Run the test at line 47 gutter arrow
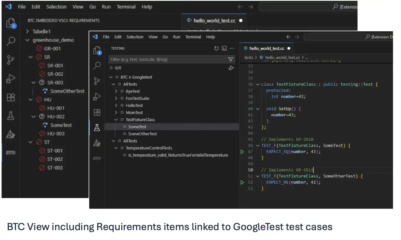401x240 pixels. (242, 152)
